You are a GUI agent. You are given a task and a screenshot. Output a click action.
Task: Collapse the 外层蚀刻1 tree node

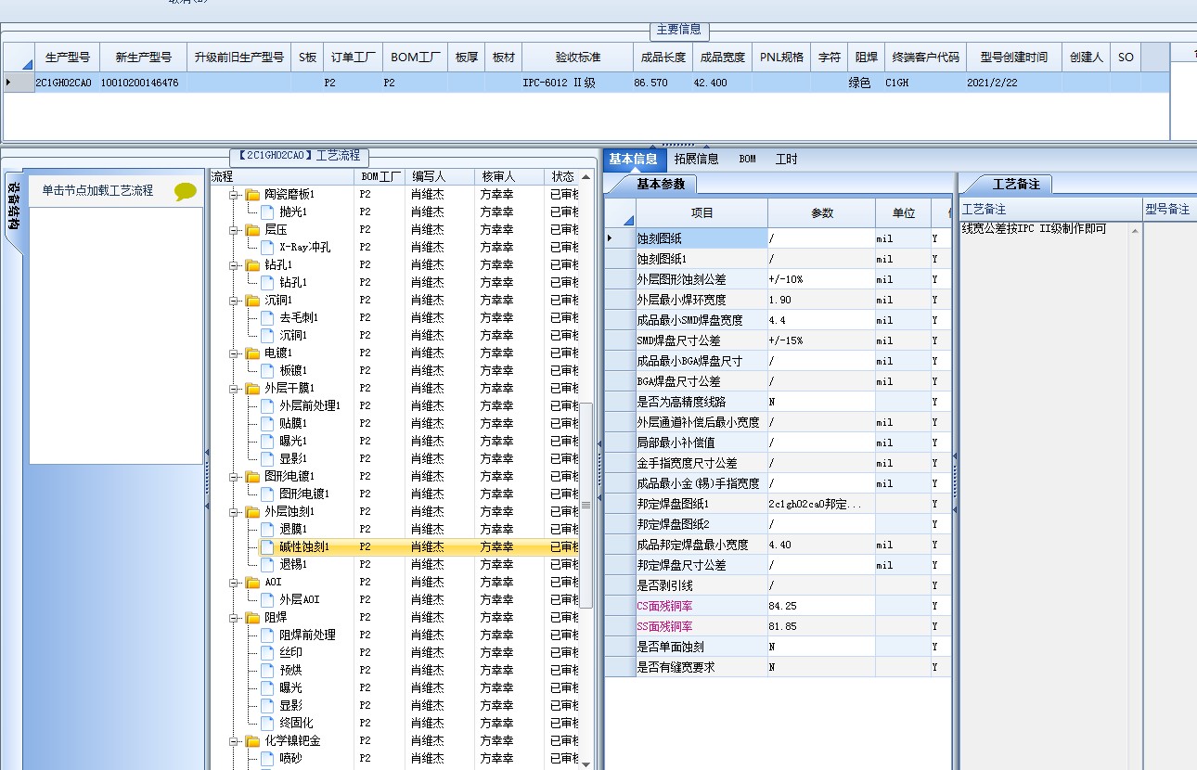pos(235,512)
